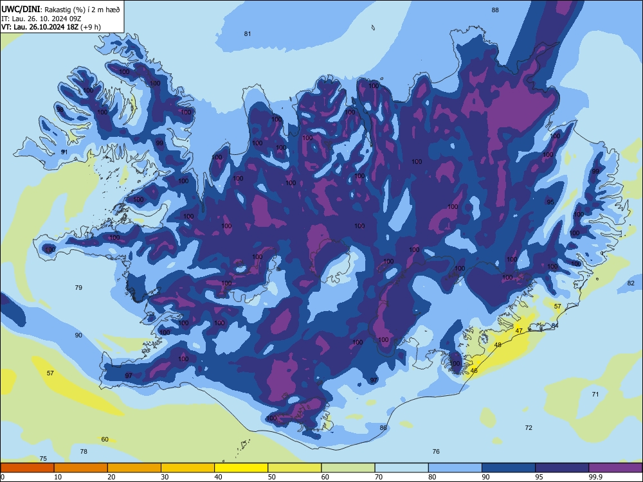Image resolution: width=643 pixels, height=482 pixels.
Task: Click the 'UWC/DINI' title text
Action: coord(21,10)
